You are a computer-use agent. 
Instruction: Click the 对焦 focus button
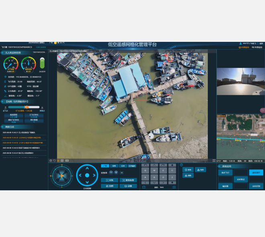coord(109,180)
